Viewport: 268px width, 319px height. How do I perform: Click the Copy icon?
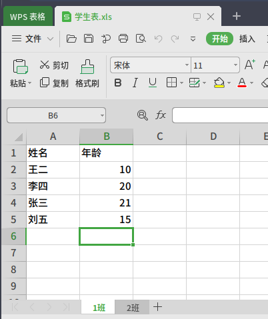pyautogui.click(x=45, y=83)
